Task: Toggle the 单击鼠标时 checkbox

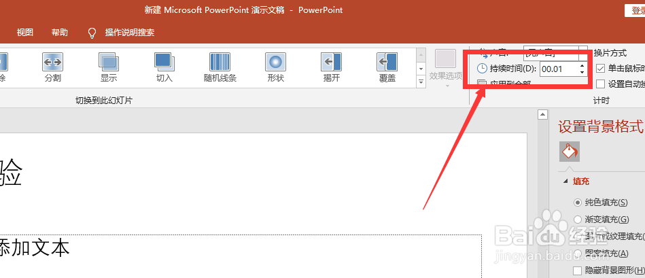Action: point(601,69)
